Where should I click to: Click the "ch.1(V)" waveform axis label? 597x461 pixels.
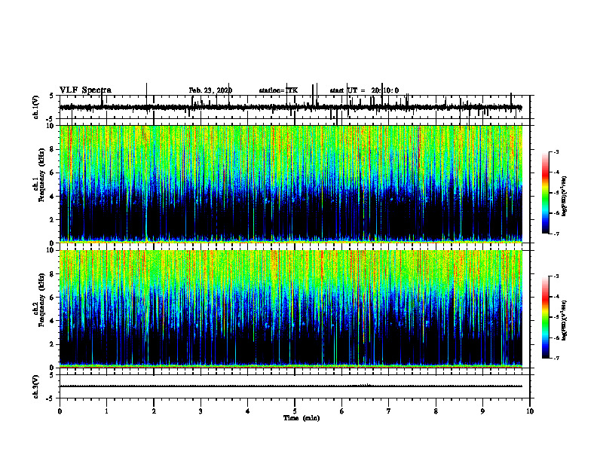click(35, 107)
